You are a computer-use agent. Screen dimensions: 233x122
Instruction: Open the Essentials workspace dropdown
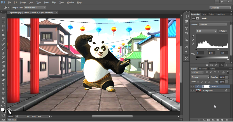coord(220,8)
